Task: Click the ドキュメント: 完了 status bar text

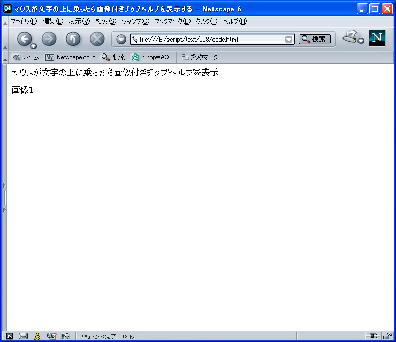Action: pyautogui.click(x=108, y=336)
